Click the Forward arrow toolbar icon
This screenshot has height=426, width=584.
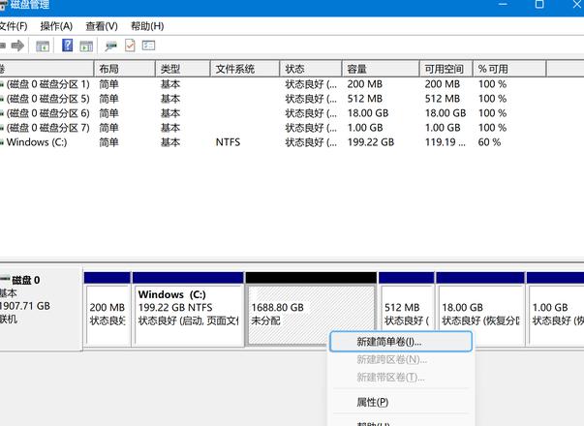17,46
